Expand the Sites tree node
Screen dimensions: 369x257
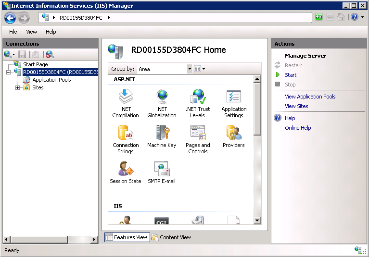click(x=18, y=87)
